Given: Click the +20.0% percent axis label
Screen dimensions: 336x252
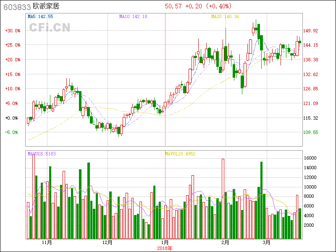Looking at the screenshot, I should (13, 60).
